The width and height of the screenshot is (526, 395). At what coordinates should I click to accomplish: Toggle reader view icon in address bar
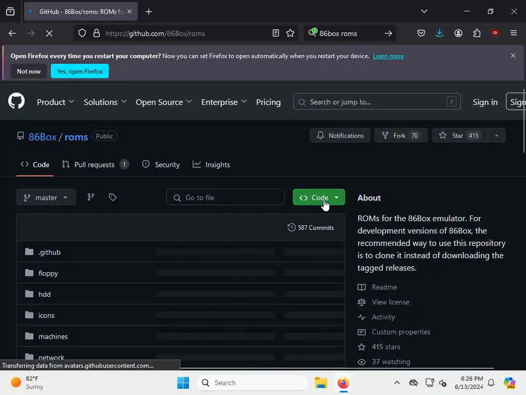click(x=275, y=33)
